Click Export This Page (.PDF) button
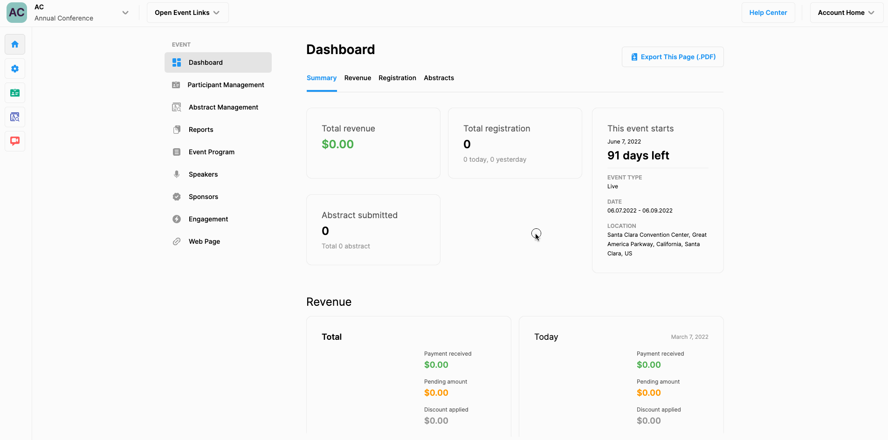This screenshot has height=440, width=888. click(673, 57)
